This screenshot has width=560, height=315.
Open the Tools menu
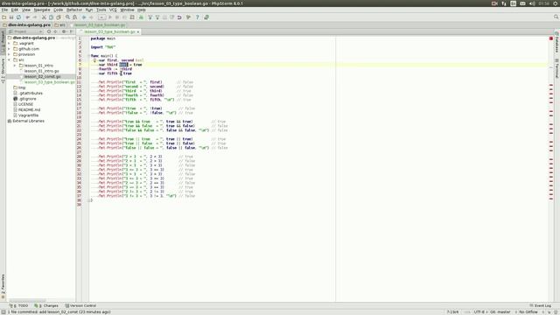click(101, 10)
